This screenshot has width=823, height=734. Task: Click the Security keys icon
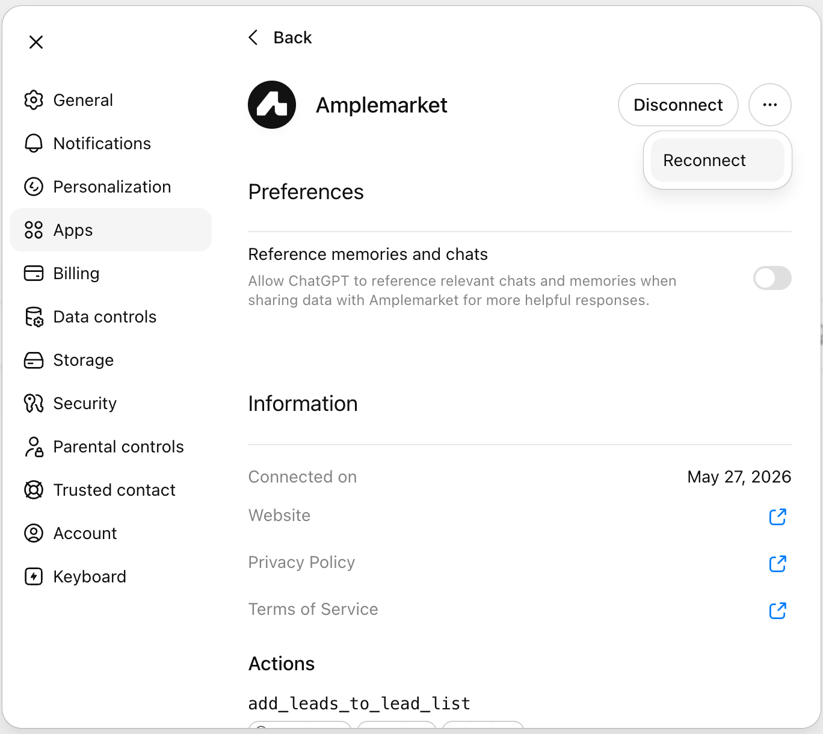[34, 403]
